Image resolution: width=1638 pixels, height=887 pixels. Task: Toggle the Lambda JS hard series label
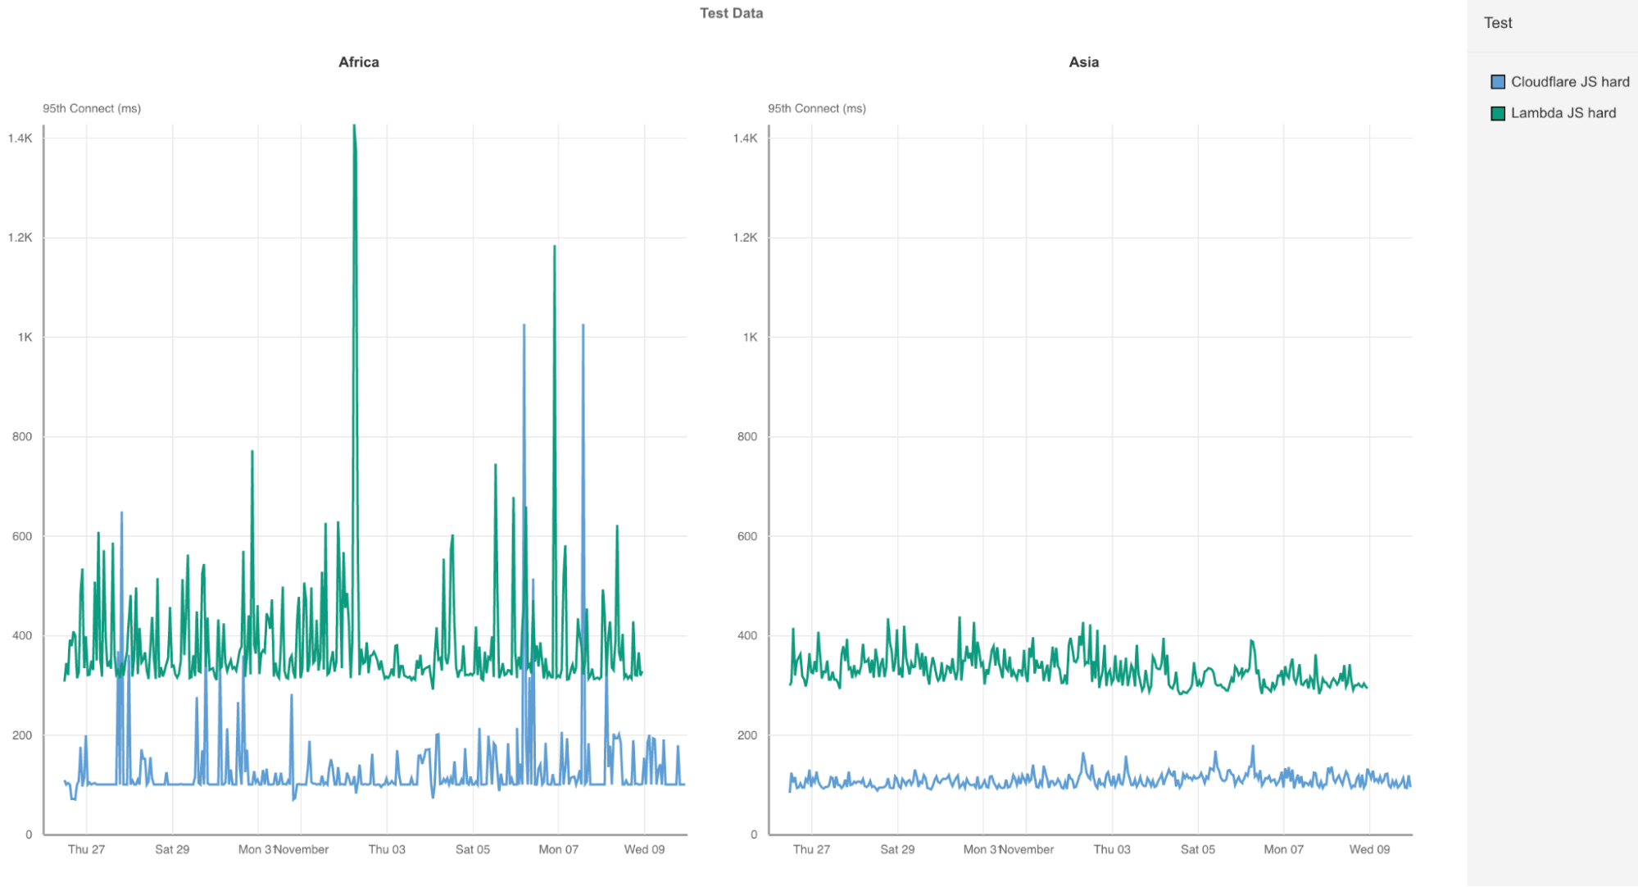(x=1563, y=113)
